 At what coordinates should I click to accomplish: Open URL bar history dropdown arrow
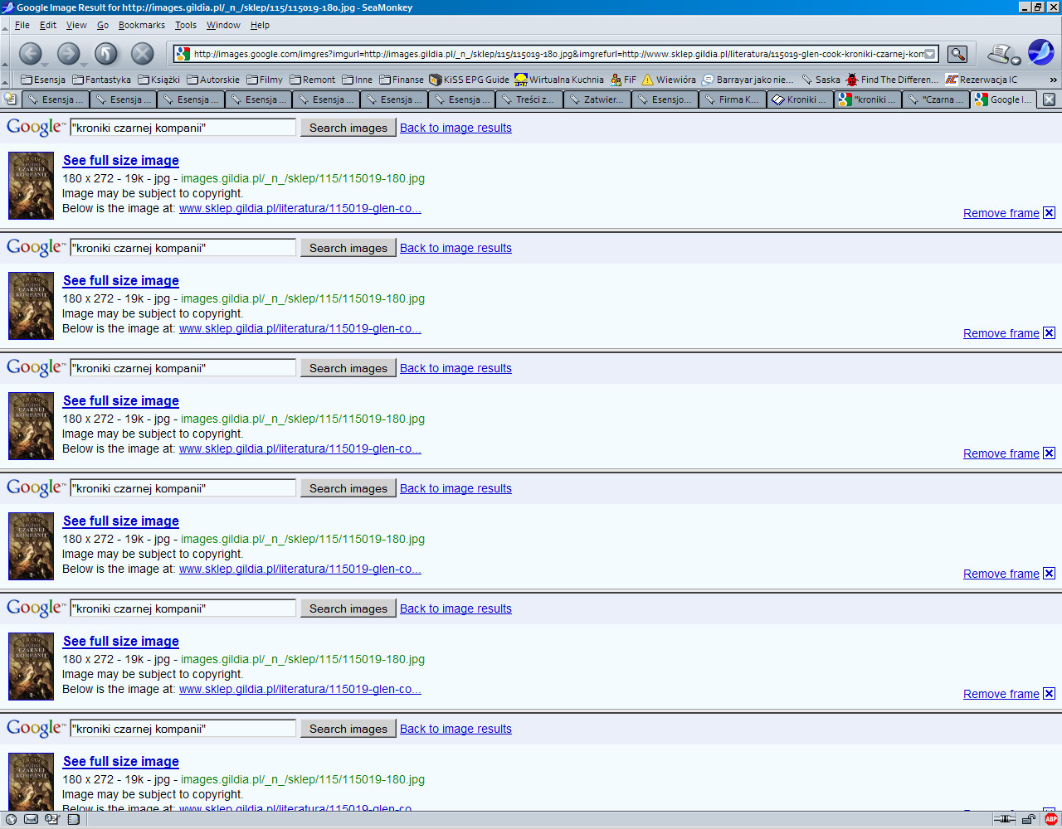tap(930, 54)
